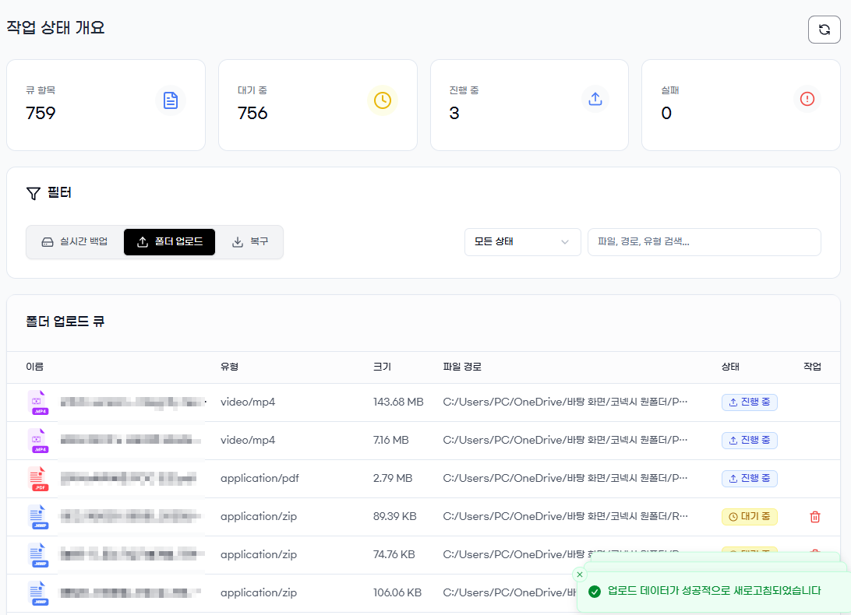The height and width of the screenshot is (615, 851).
Task: Click the 진행 중 badge of 7.16 MB video
Action: (749, 441)
